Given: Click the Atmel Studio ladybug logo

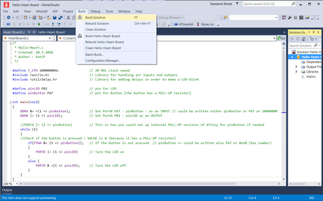Looking at the screenshot, I should [x=6, y=5].
